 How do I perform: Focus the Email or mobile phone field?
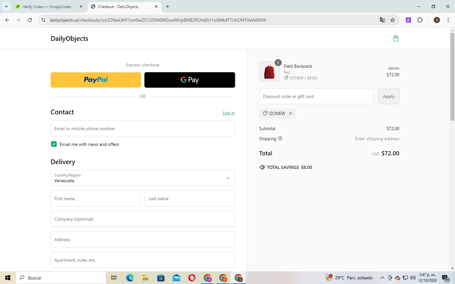(x=143, y=128)
